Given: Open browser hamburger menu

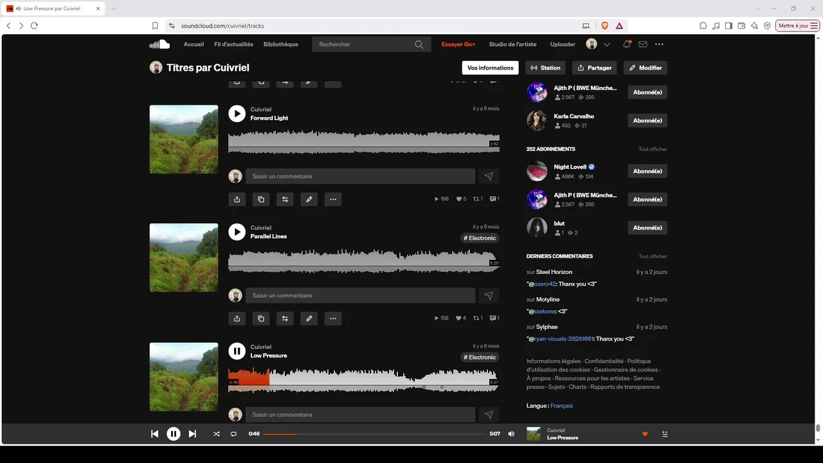Looking at the screenshot, I should (815, 26).
